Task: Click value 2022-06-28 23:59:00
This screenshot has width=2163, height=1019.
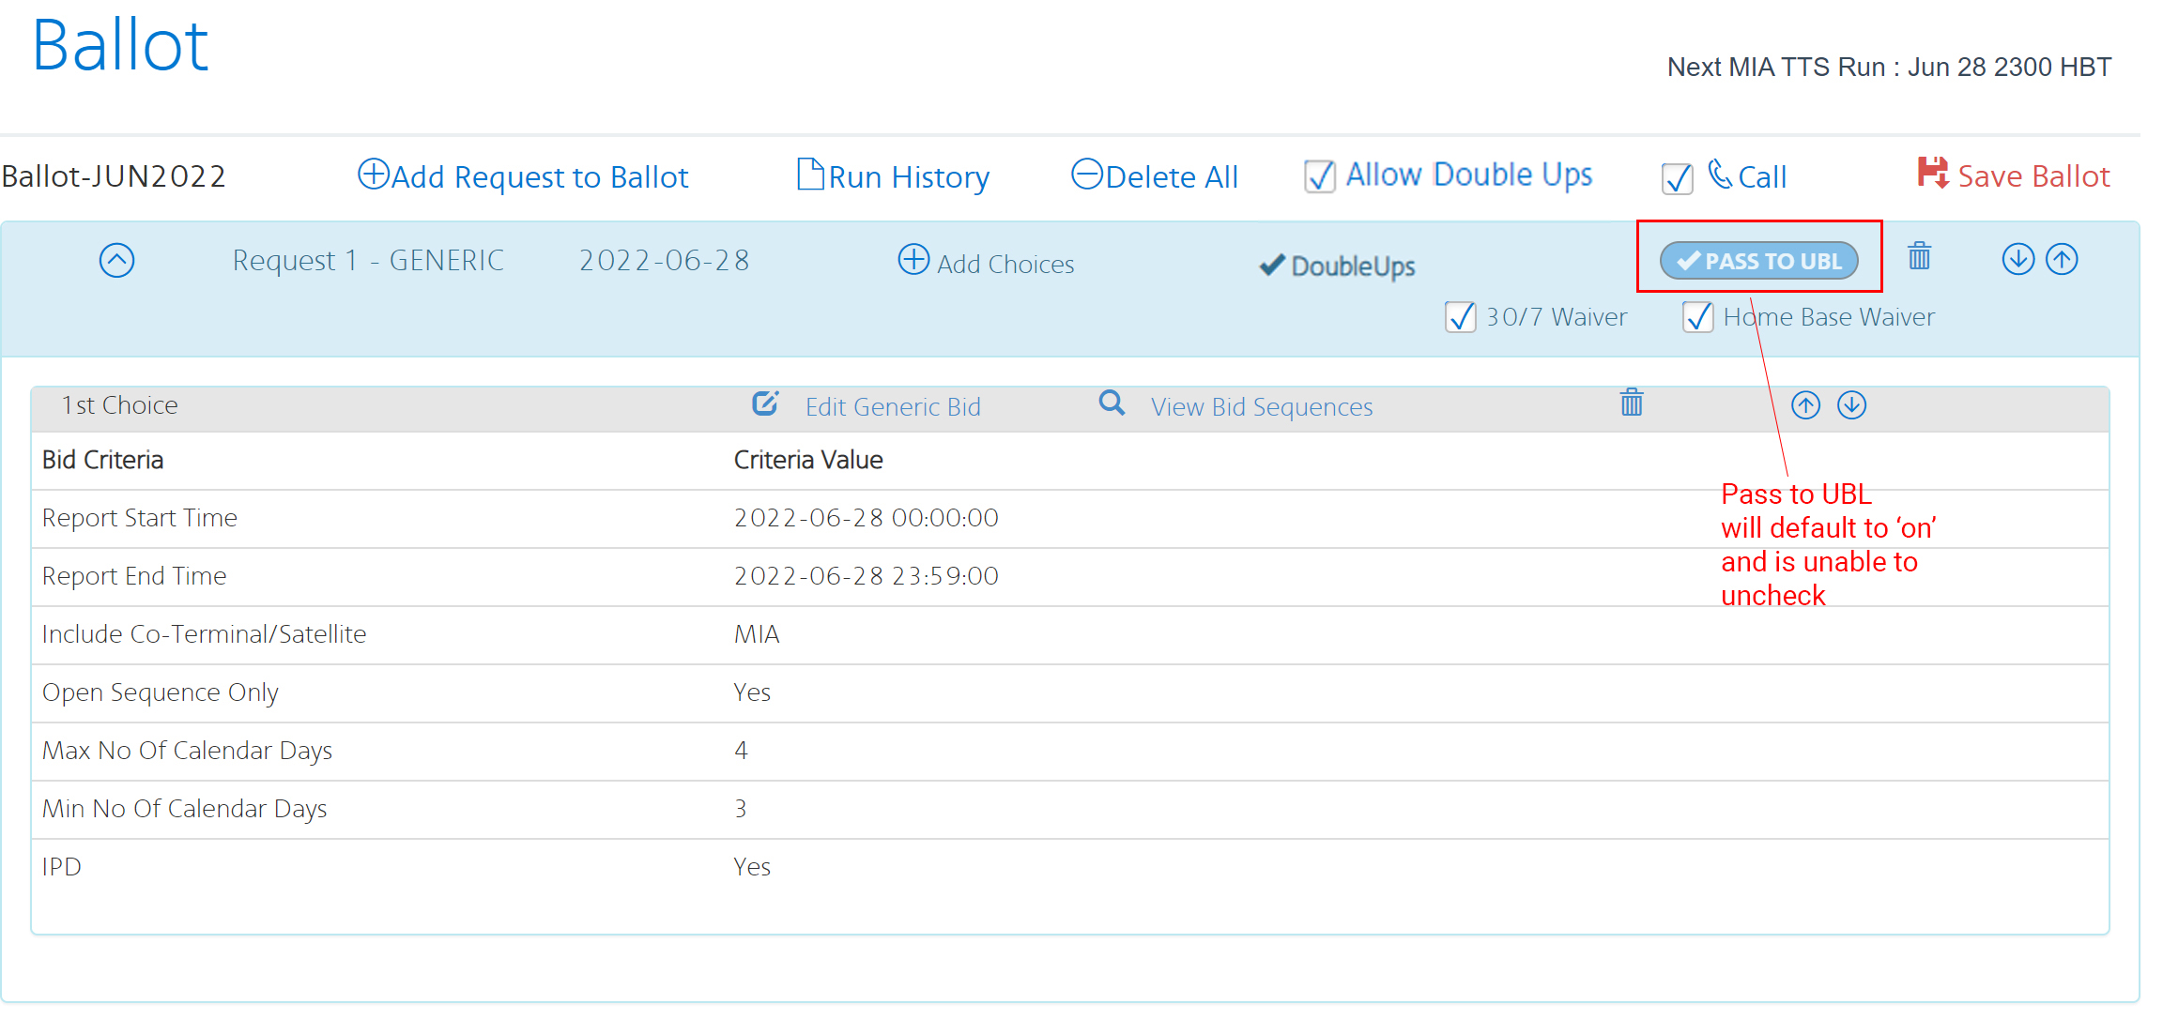Action: point(867,576)
